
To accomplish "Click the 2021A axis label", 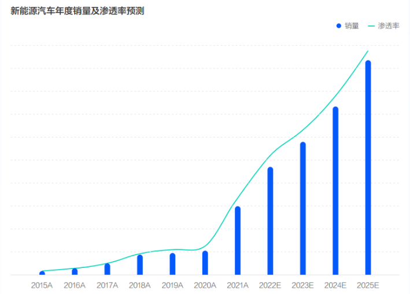I will (238, 285).
